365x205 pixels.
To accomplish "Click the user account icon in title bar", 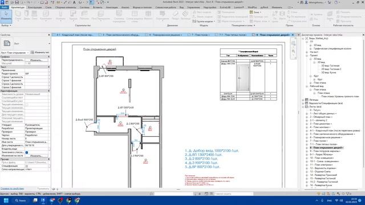I will (306, 2).
